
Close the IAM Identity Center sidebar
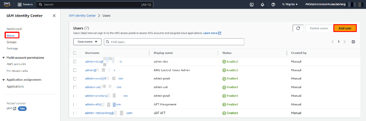tap(54, 16)
